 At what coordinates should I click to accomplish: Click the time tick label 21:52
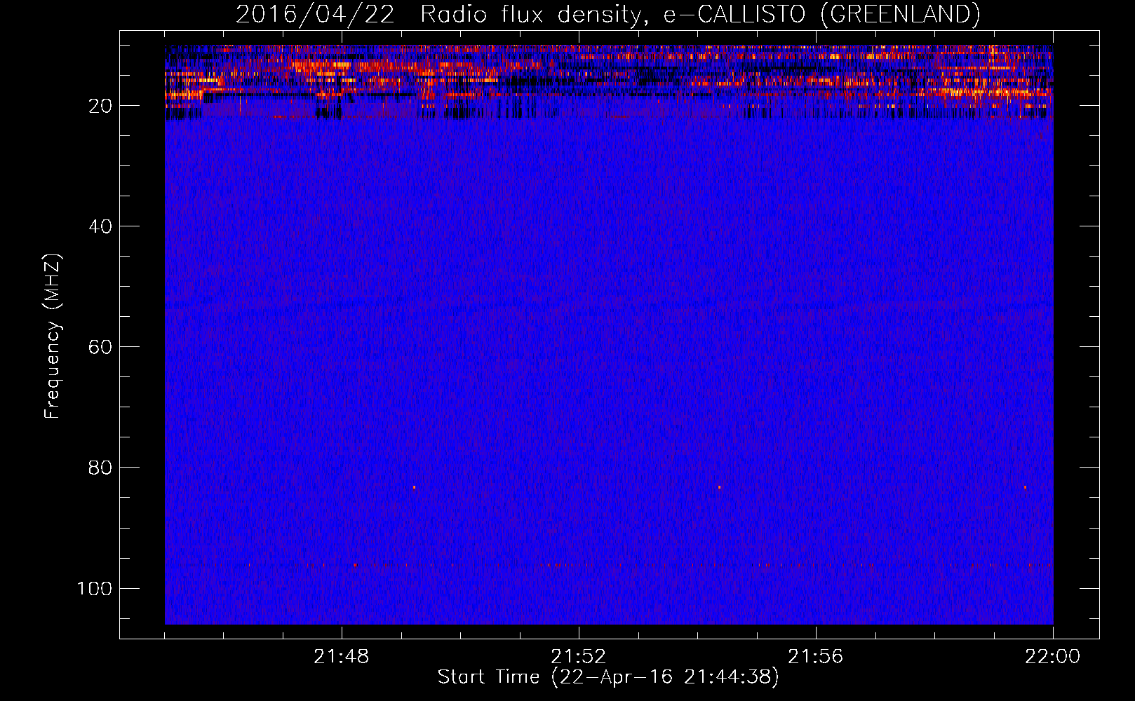[x=579, y=657]
